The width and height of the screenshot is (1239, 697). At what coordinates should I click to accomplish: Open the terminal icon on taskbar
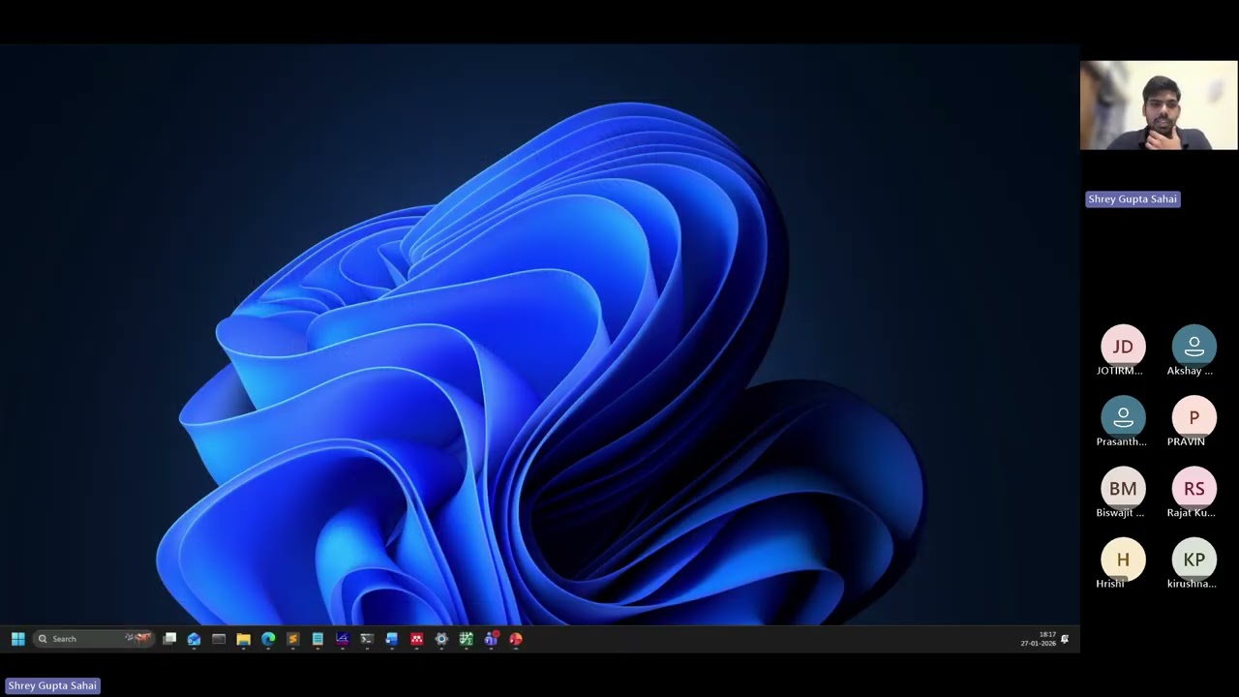tap(367, 639)
